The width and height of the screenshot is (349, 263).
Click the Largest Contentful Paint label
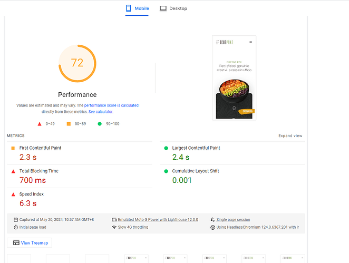click(196, 148)
